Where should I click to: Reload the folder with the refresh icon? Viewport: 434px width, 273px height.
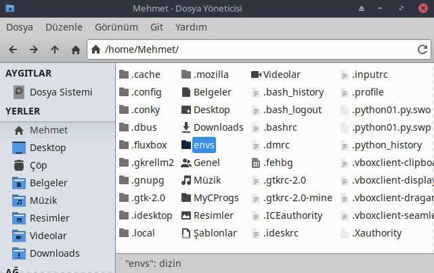click(x=422, y=49)
